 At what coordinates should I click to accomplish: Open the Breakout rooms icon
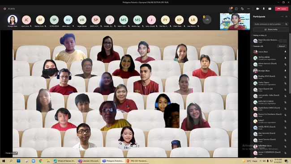242,9
